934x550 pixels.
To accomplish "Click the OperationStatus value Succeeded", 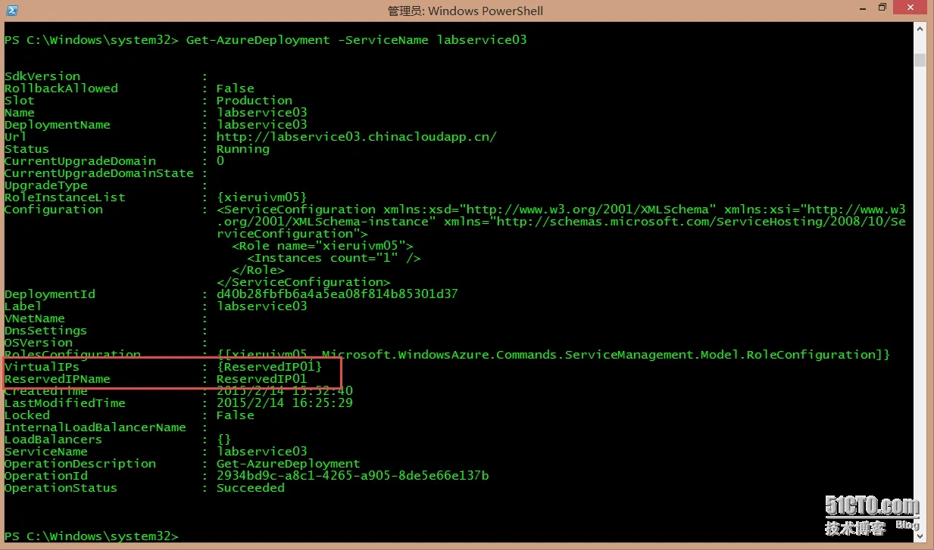I will pos(250,488).
